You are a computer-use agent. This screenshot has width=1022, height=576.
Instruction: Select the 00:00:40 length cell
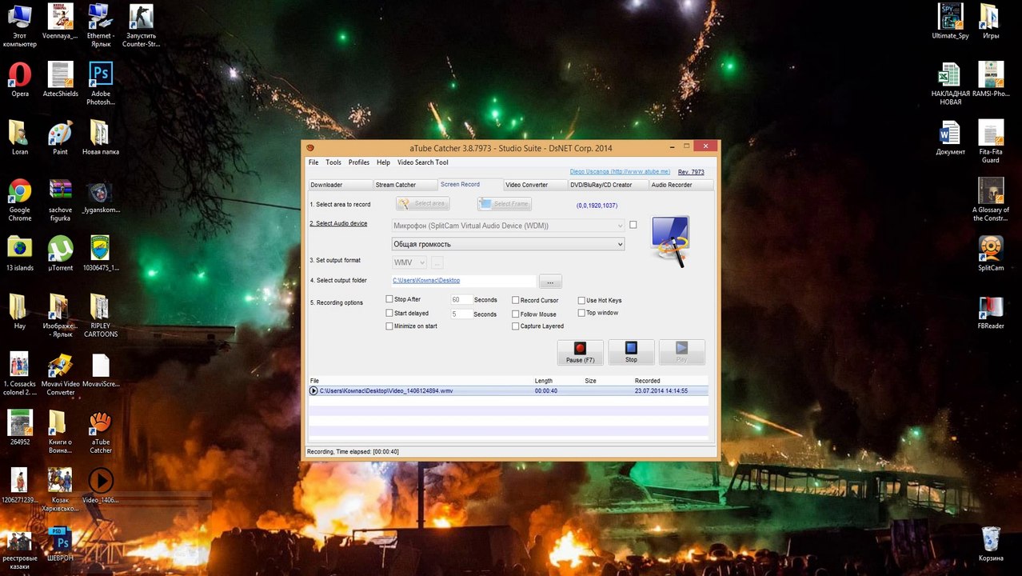pos(546,390)
